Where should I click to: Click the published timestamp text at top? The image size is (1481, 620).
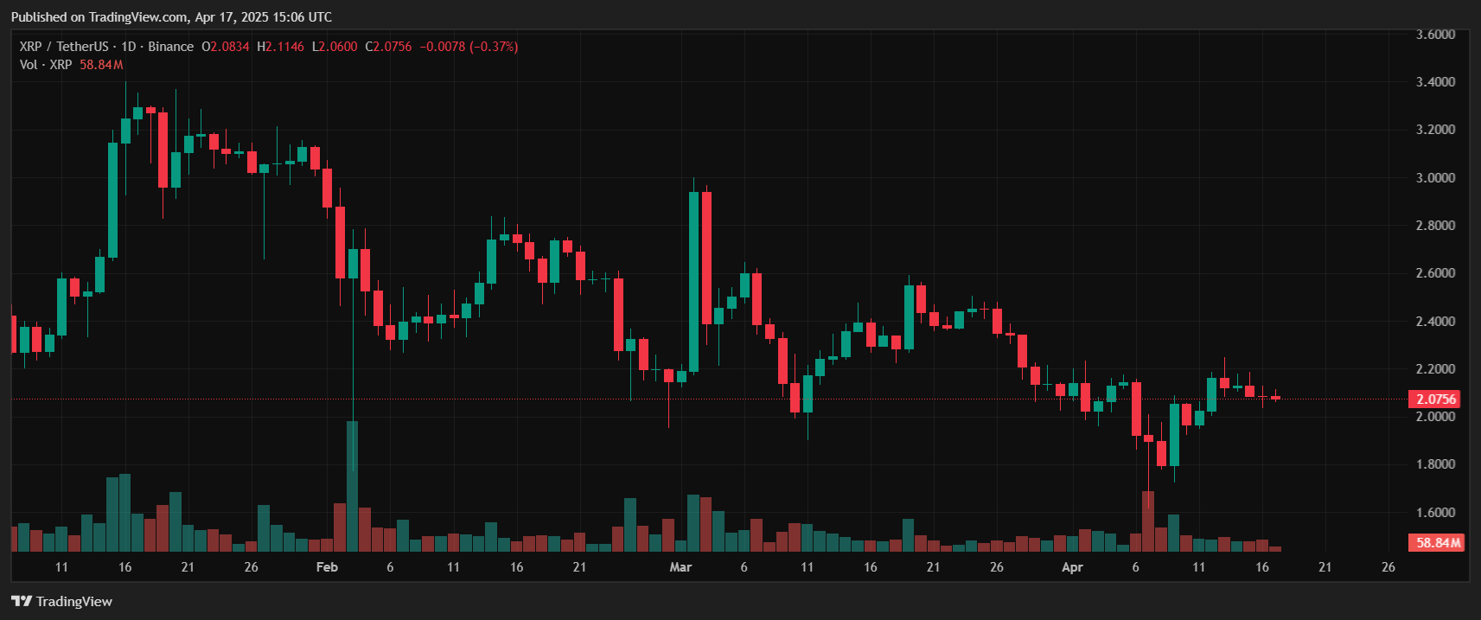click(171, 17)
